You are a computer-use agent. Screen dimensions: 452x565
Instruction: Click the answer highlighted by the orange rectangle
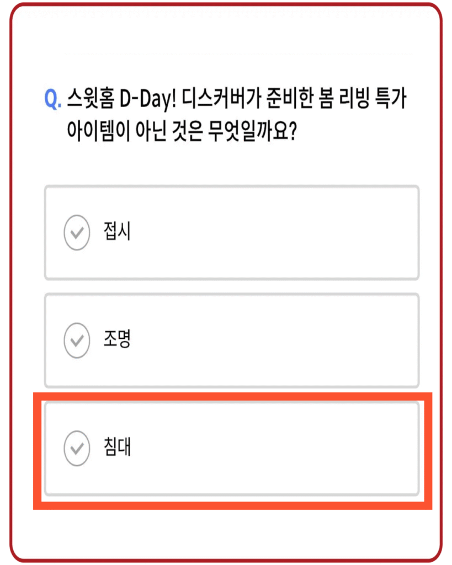232,449
